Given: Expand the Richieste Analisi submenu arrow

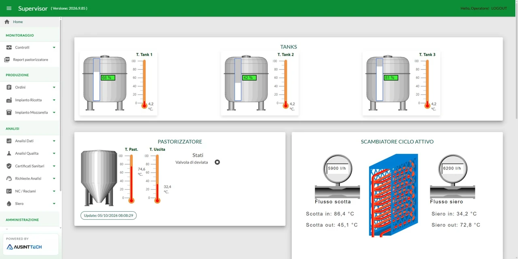Looking at the screenshot, I should pos(54,179).
